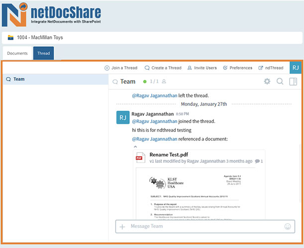The height and width of the screenshot is (248, 304).
Task: Click Ragav Jagannathan message author name
Action: coord(153,114)
